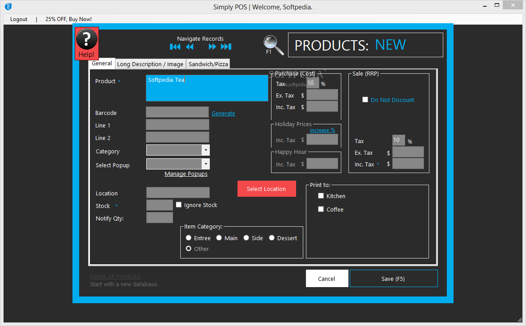Go to the next record
Image resolution: width=526 pixels, height=326 pixels.
click(x=212, y=47)
